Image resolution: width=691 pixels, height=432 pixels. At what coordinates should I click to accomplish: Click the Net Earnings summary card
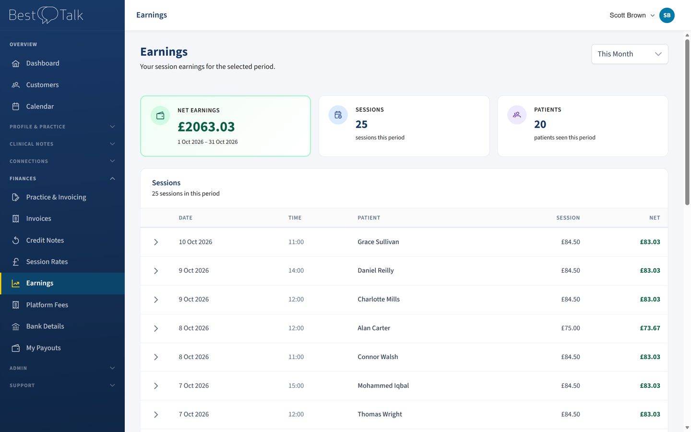[226, 126]
